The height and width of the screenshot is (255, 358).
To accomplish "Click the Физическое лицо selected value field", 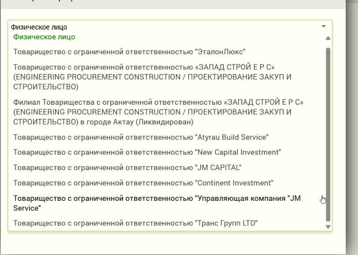I will pyautogui.click(x=170, y=27).
